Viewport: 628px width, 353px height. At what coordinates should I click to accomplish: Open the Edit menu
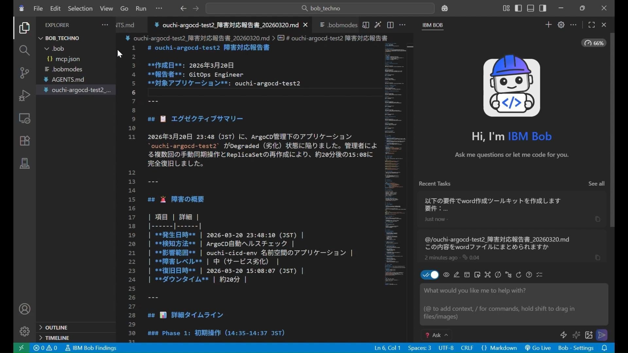click(55, 8)
